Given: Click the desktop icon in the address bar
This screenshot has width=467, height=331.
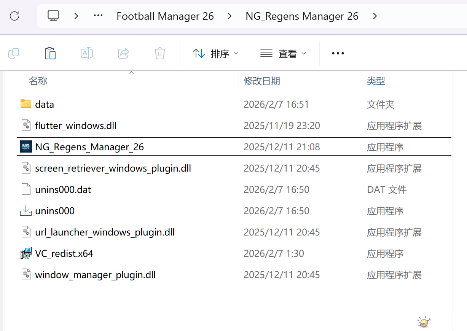Looking at the screenshot, I should point(53,16).
